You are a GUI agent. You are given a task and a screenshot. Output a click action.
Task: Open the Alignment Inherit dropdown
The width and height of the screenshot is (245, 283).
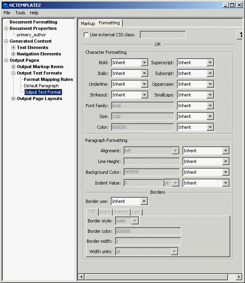(226, 151)
